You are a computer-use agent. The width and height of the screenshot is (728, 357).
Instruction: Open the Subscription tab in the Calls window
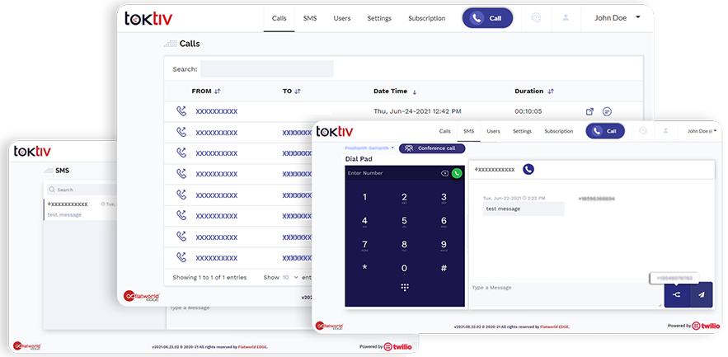(x=427, y=19)
